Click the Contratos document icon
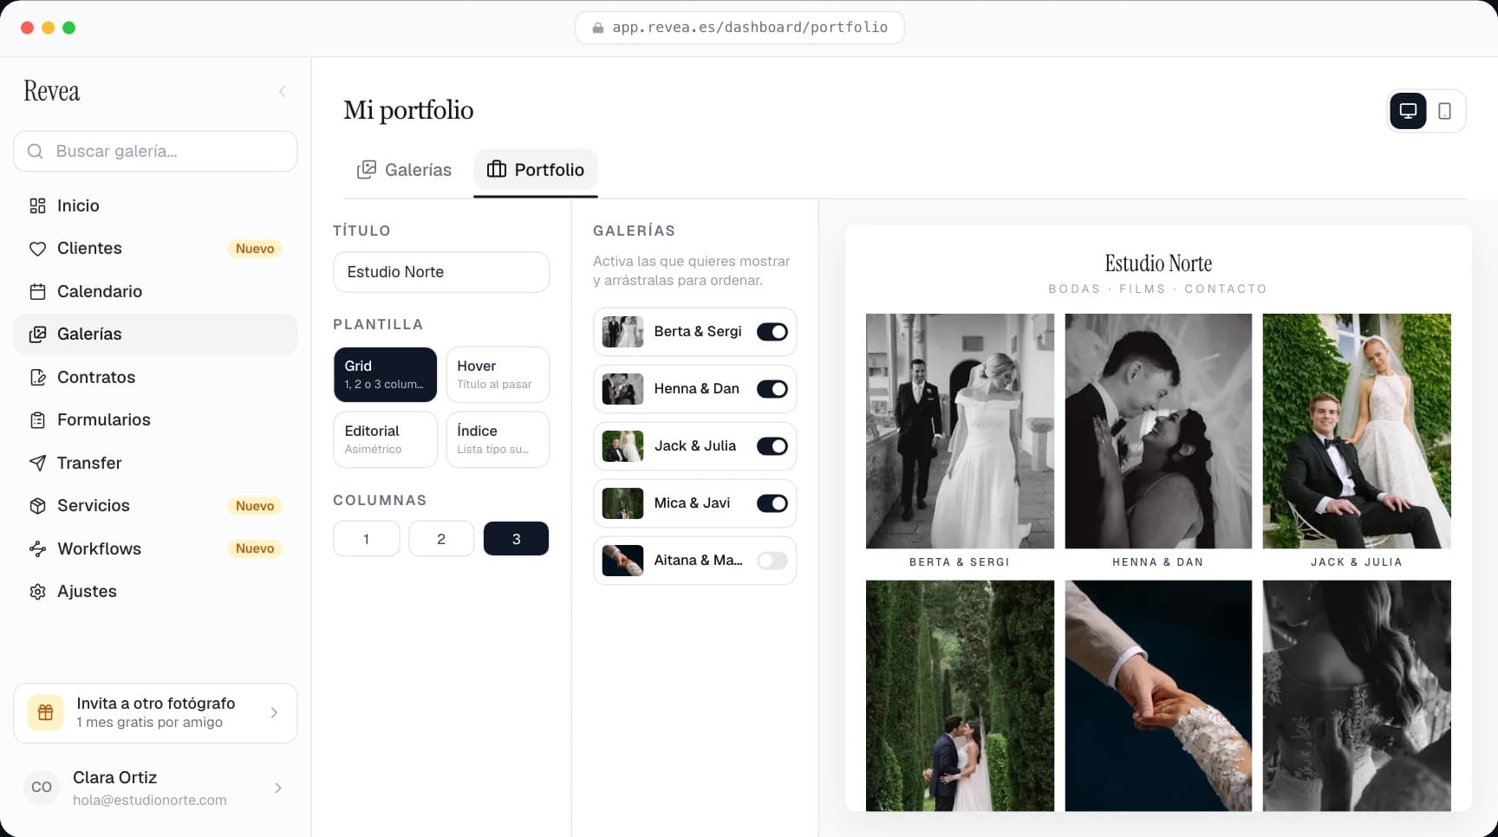The image size is (1498, 837). (x=37, y=377)
